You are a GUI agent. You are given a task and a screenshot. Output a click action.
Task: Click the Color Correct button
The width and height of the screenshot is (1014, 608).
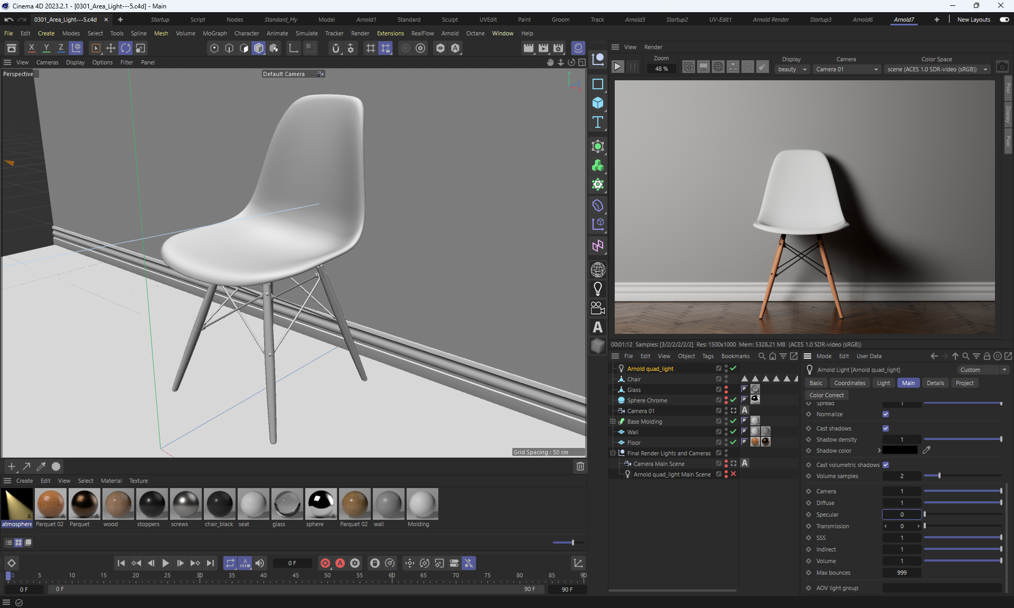[x=827, y=395]
